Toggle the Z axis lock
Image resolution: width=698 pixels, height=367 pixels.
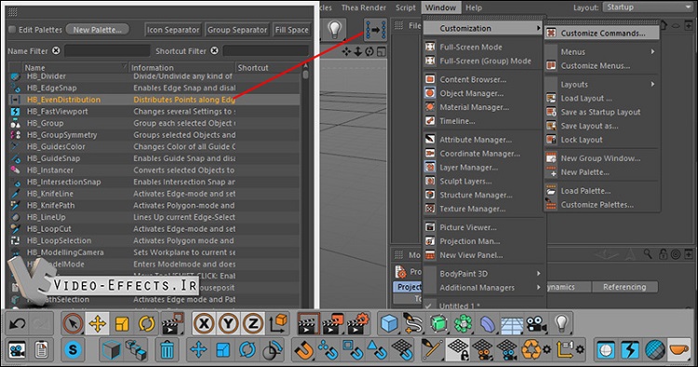point(253,324)
